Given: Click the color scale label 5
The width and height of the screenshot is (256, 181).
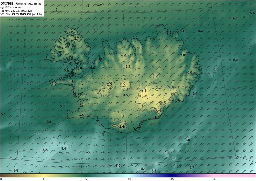Looking at the screenshot, I should tap(86, 179).
